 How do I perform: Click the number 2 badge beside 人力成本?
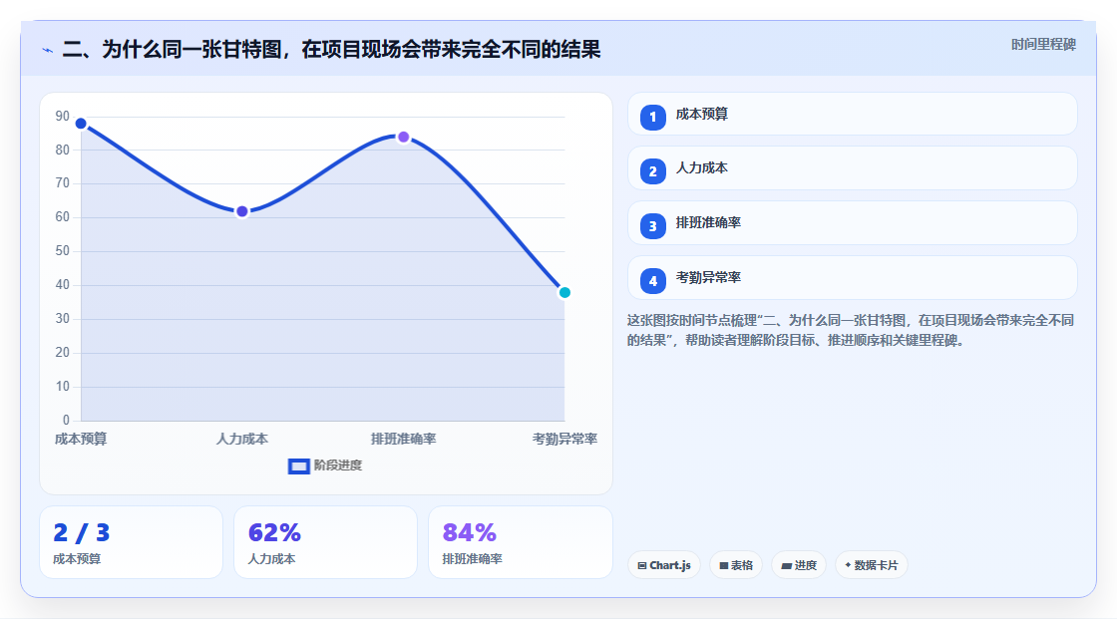click(652, 171)
